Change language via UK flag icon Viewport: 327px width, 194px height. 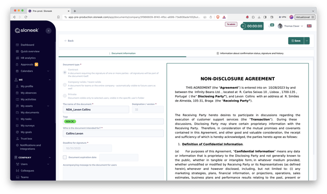click(309, 26)
